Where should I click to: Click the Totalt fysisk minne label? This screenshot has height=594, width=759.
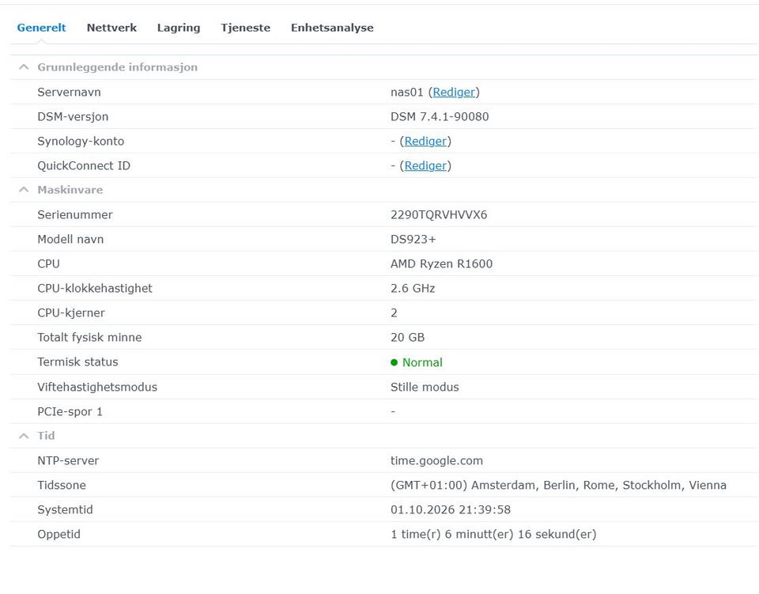pyautogui.click(x=89, y=338)
